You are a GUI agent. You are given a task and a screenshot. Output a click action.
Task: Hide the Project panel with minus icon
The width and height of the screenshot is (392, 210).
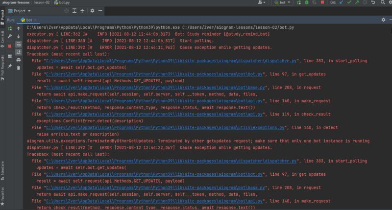[100, 11]
